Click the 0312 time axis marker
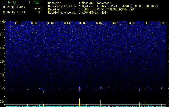Viewport: 169px width, 107px height. coord(34,23)
